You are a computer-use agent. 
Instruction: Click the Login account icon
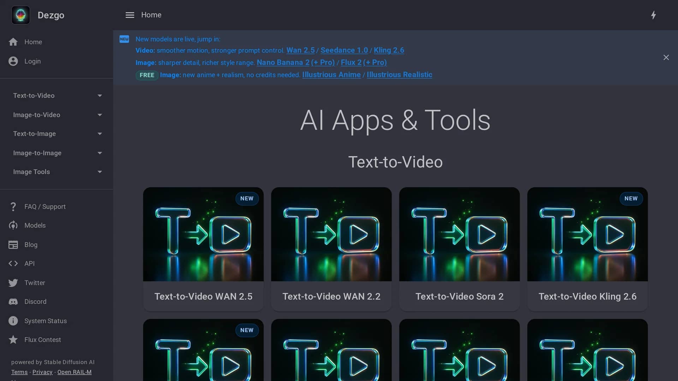point(13,61)
